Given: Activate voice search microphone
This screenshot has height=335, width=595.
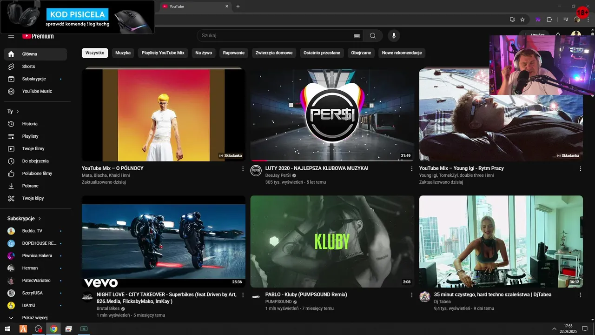Looking at the screenshot, I should point(394,36).
